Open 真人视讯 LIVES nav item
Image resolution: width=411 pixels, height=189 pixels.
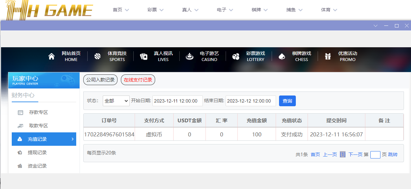pos(163,56)
